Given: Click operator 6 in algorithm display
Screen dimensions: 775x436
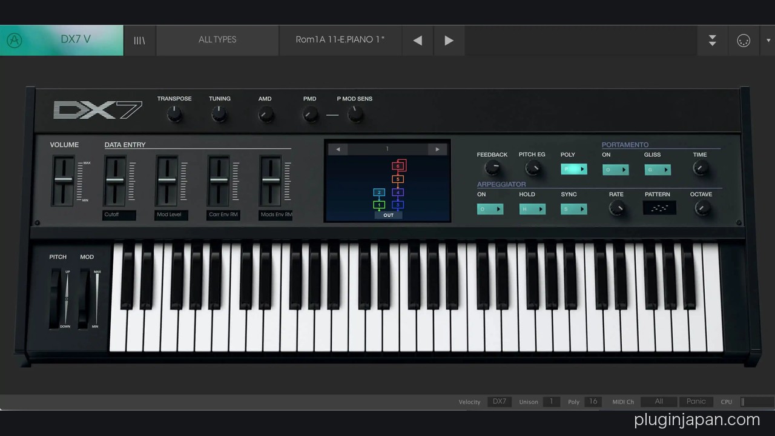Looking at the screenshot, I should [398, 166].
